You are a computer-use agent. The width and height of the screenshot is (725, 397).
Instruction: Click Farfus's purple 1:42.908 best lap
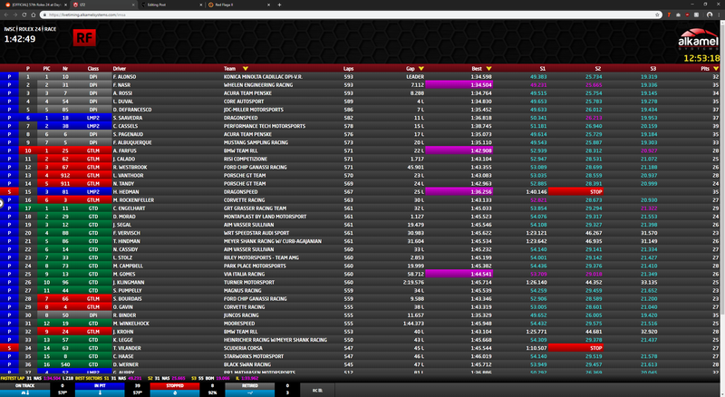[459, 150]
